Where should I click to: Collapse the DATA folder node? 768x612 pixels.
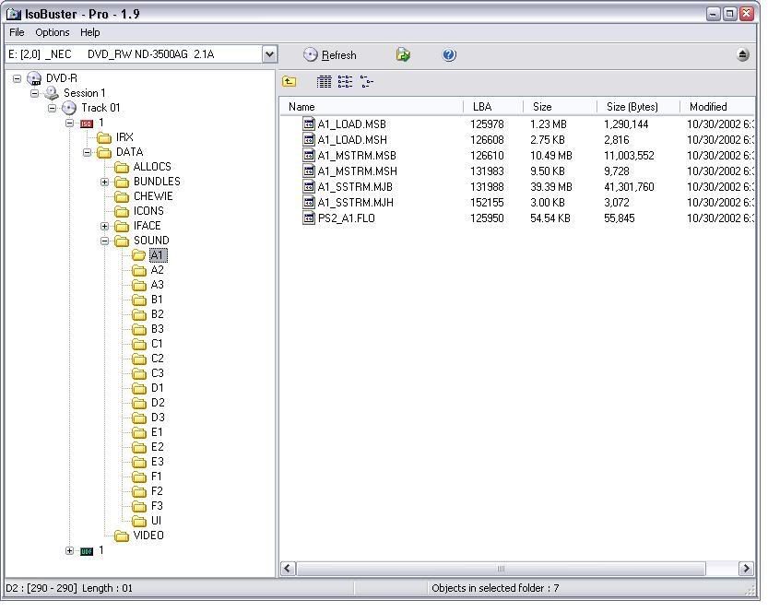[88, 152]
